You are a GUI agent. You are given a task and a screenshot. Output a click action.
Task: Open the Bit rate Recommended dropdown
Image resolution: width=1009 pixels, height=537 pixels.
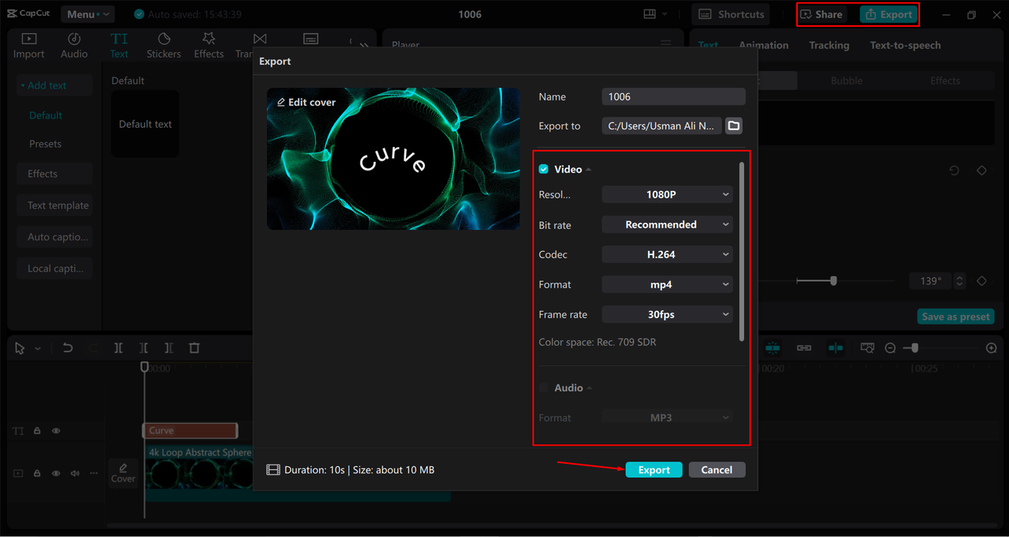667,224
